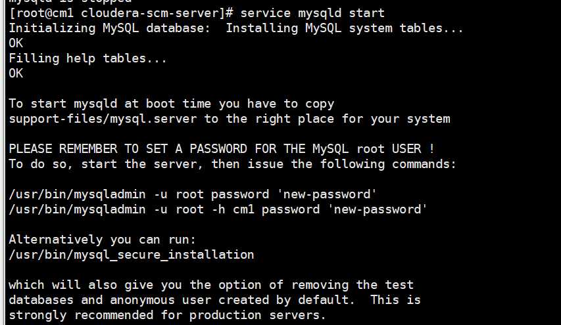Click the 'Filling help tables...' line
The image size is (561, 325).
(x=87, y=58)
